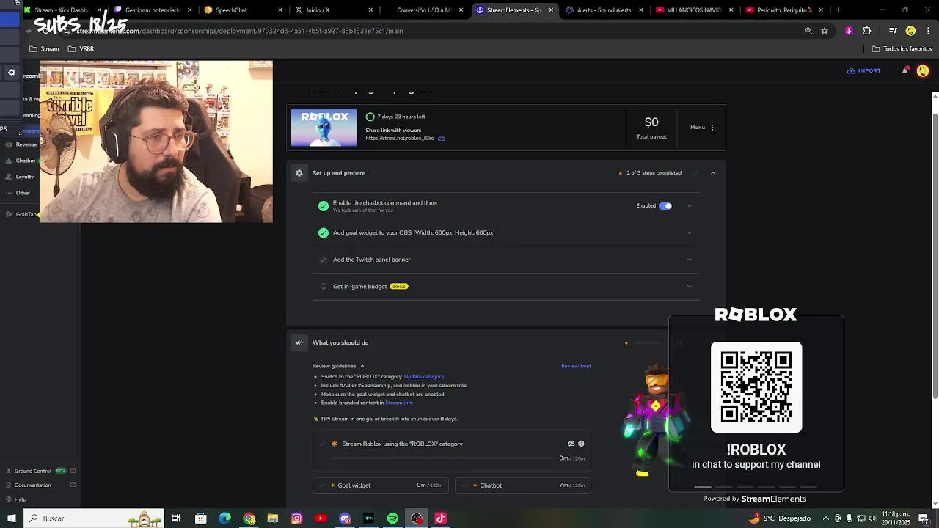The image size is (939, 528).
Task: Click the copy link icon beside strms.net URL
Action: (442, 138)
